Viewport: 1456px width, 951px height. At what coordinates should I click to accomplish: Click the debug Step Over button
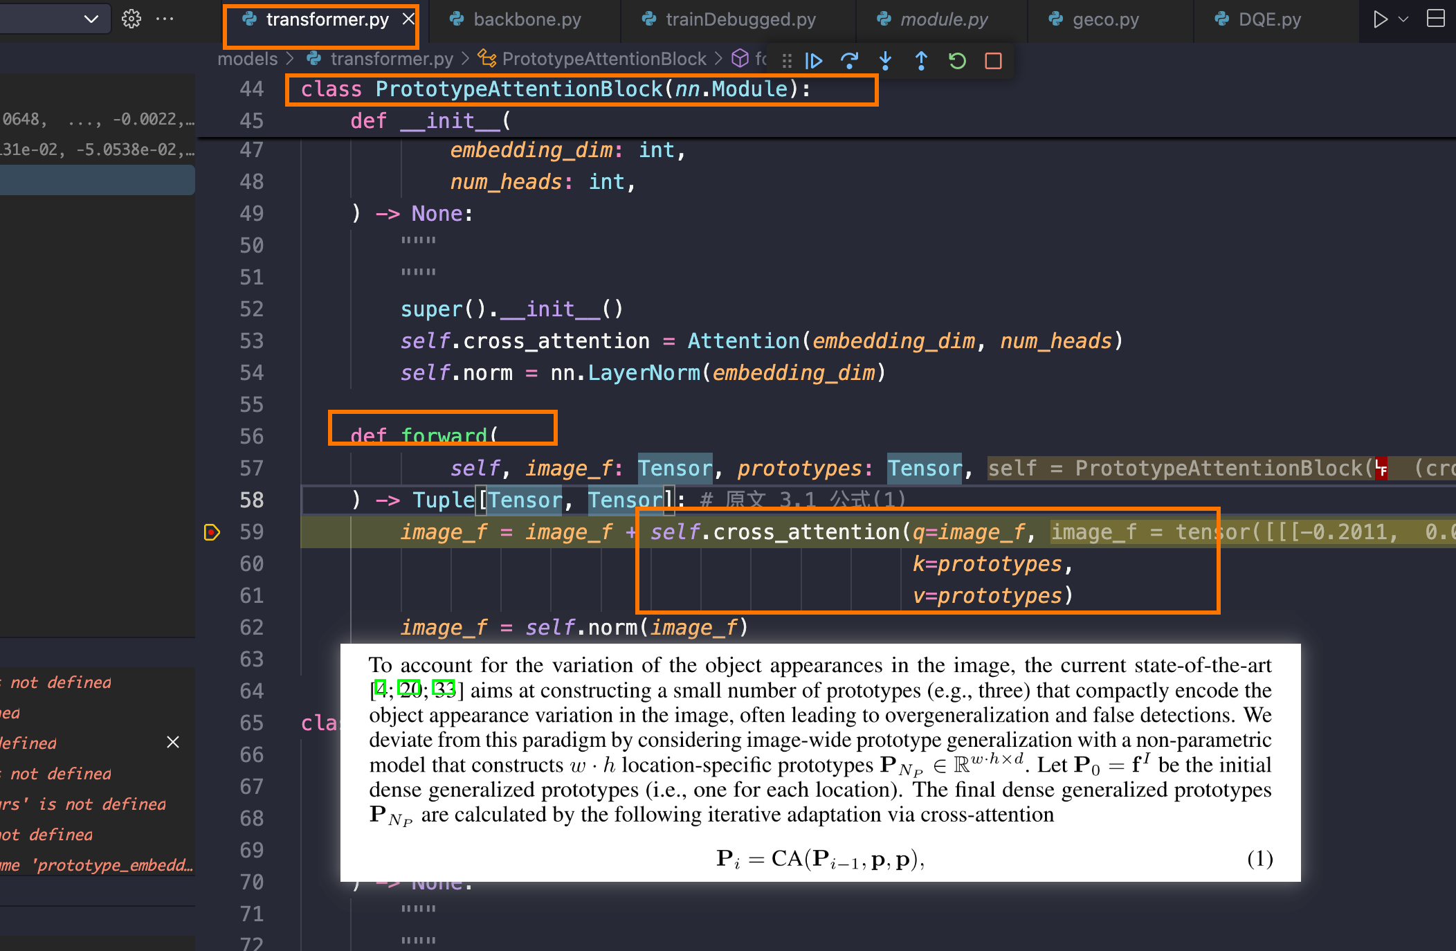tap(849, 61)
